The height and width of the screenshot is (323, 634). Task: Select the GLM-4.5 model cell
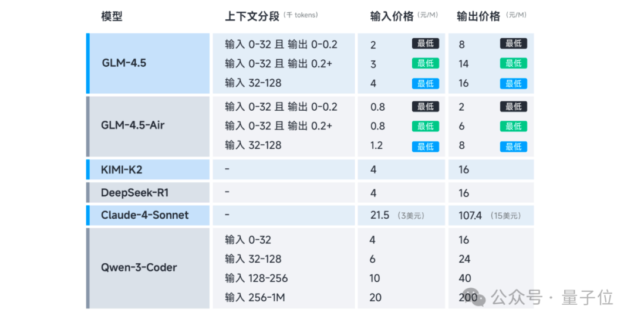[148, 63]
